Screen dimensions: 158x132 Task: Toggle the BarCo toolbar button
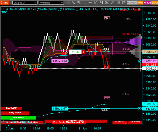coord(154,3)
